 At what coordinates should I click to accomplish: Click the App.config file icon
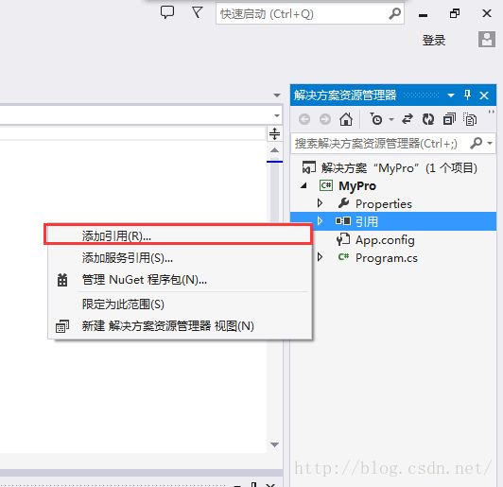343,239
